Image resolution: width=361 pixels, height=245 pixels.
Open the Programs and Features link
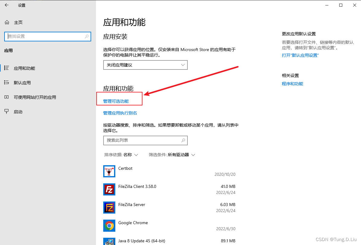[x=292, y=84]
